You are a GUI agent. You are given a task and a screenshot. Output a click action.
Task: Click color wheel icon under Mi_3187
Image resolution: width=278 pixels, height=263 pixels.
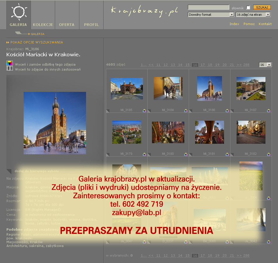click(269, 111)
